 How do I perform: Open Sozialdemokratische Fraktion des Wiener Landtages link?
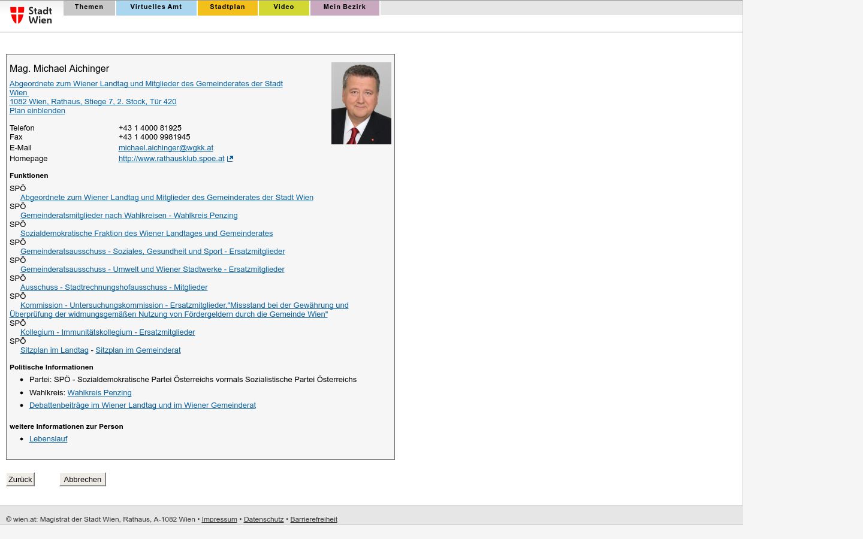146,234
